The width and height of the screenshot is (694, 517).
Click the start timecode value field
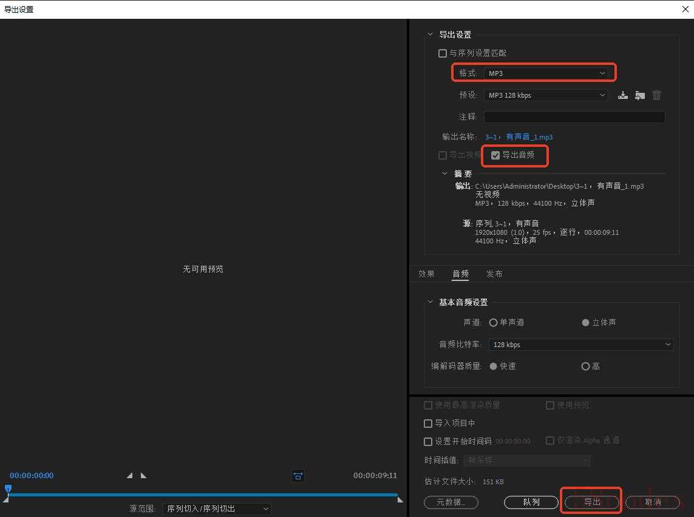[x=513, y=441]
